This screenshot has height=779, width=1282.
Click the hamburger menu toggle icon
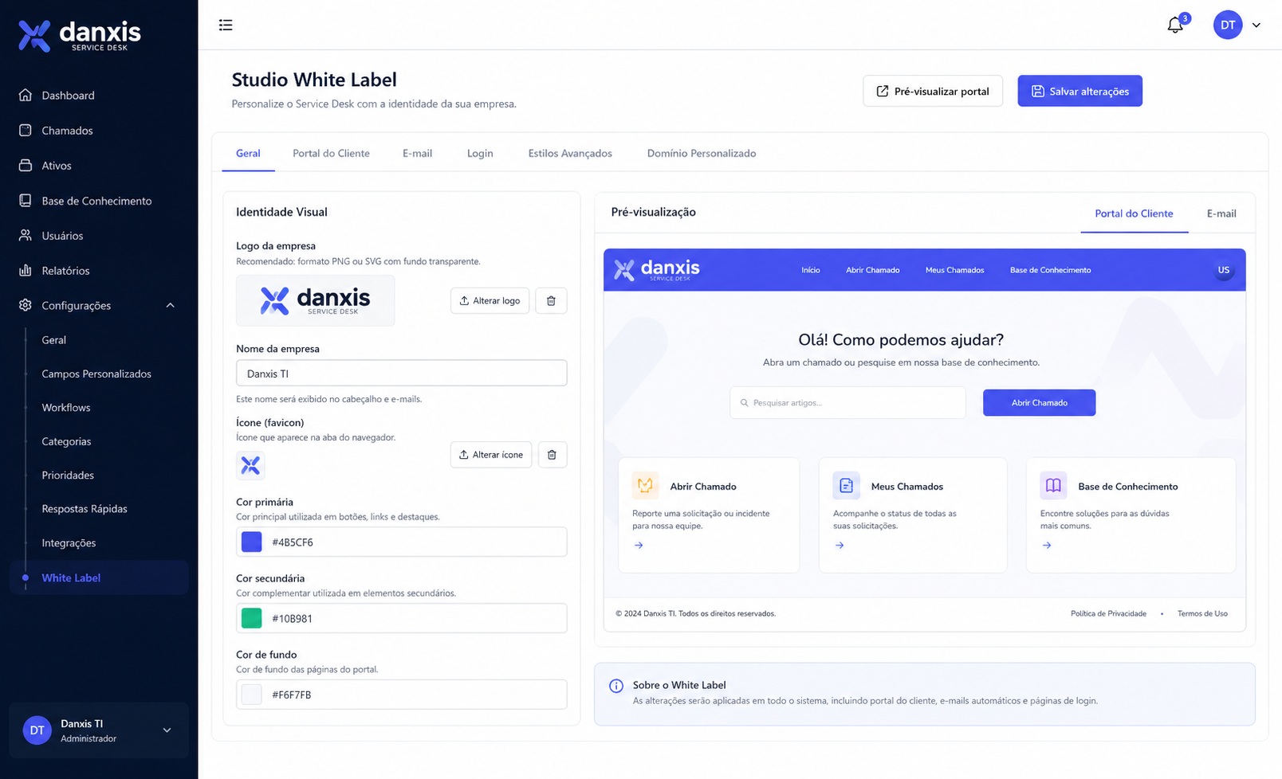pos(226,25)
